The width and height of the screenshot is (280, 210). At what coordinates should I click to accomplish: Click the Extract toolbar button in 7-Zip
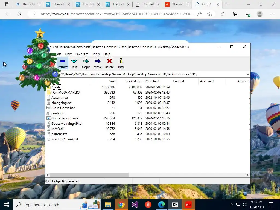pos(63,63)
